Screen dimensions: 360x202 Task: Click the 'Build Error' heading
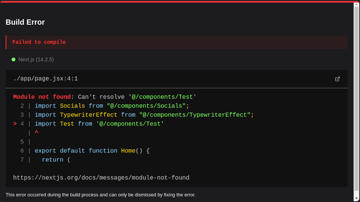click(x=25, y=22)
